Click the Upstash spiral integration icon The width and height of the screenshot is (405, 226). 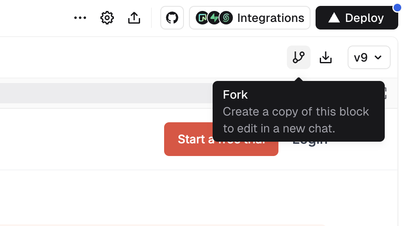(226, 18)
